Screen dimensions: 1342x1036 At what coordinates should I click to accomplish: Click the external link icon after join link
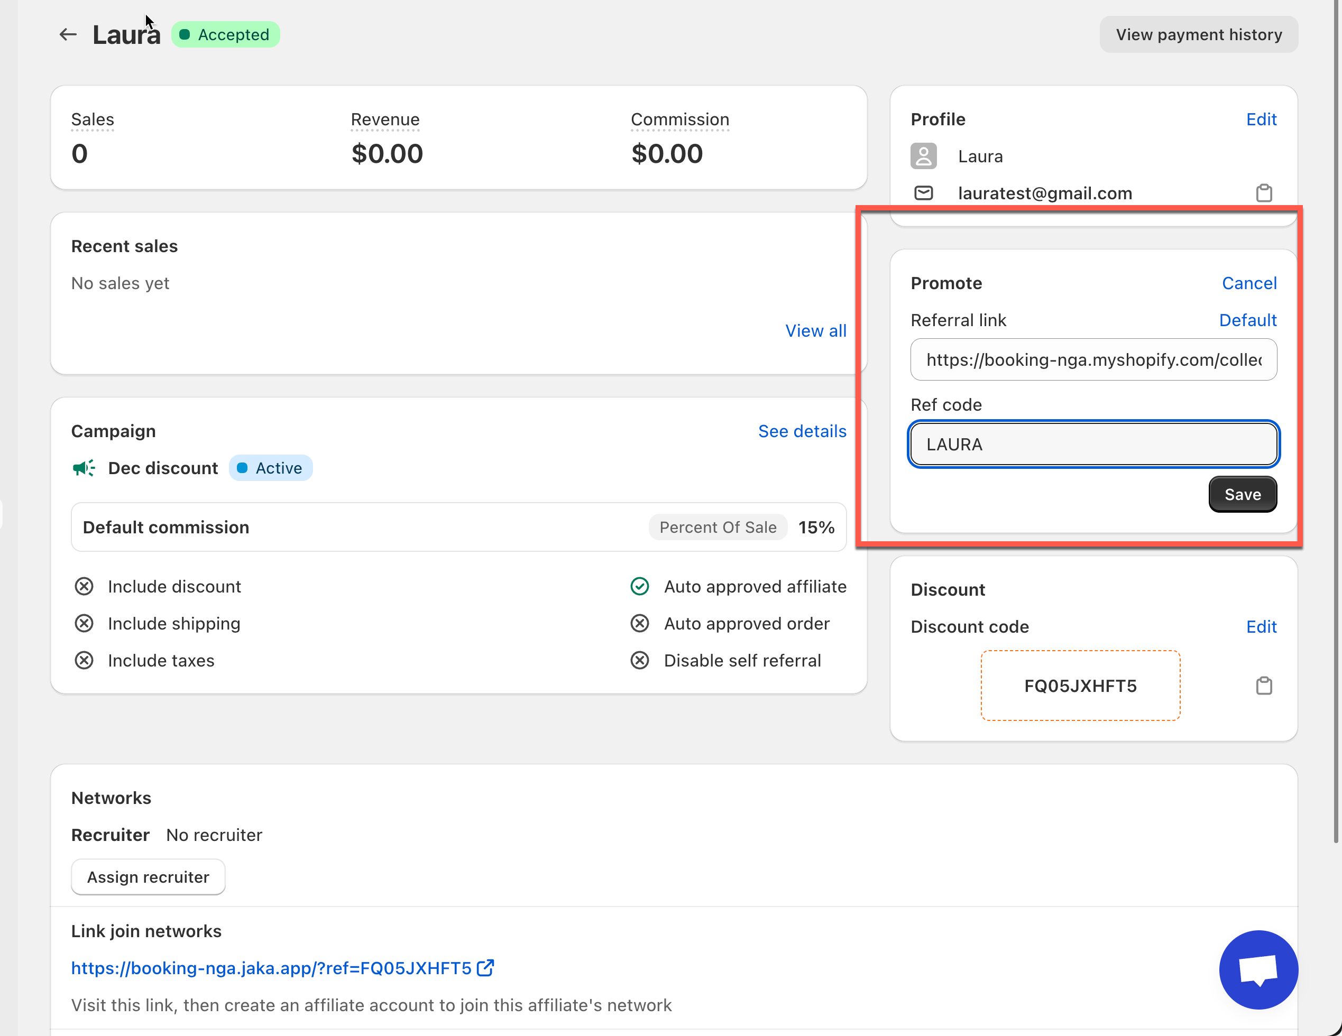tap(485, 968)
